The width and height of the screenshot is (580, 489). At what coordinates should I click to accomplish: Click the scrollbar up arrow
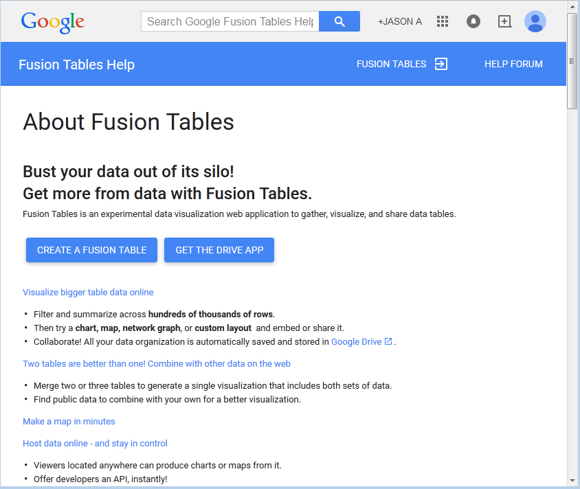572,7
